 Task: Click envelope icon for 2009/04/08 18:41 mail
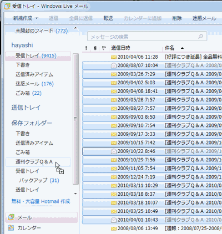(114, 91)
